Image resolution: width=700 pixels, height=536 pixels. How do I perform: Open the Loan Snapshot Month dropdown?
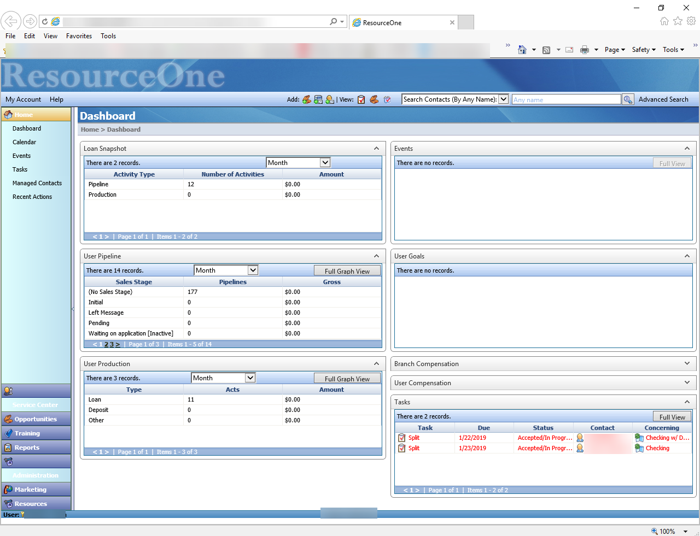[325, 163]
